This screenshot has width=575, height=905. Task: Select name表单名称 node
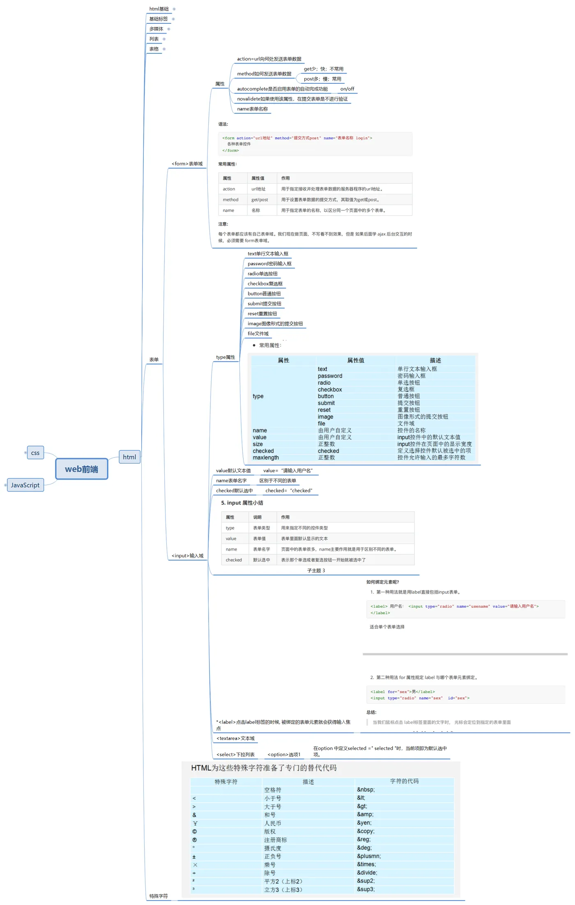point(253,109)
